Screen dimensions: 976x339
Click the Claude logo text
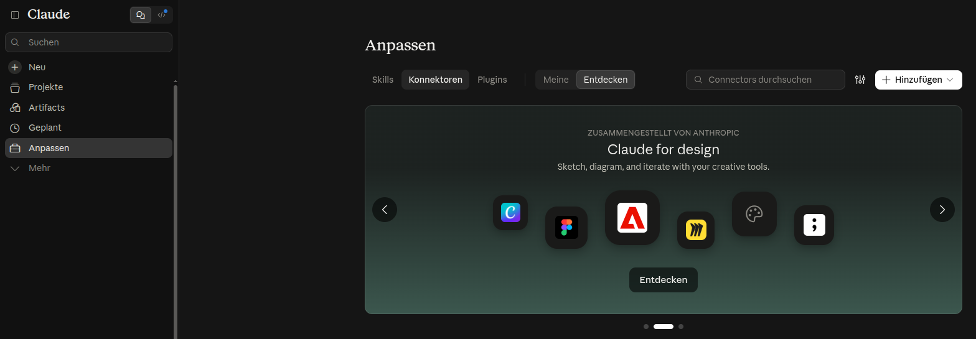[49, 14]
